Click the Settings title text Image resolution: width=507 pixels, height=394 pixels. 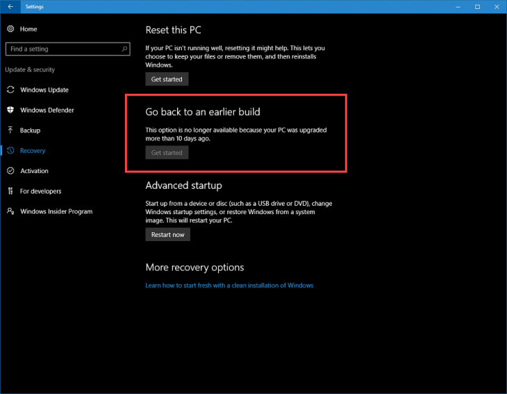[x=34, y=6]
